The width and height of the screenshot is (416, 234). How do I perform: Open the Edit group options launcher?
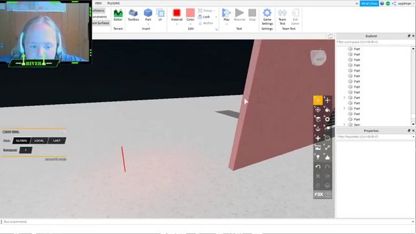pos(216,29)
